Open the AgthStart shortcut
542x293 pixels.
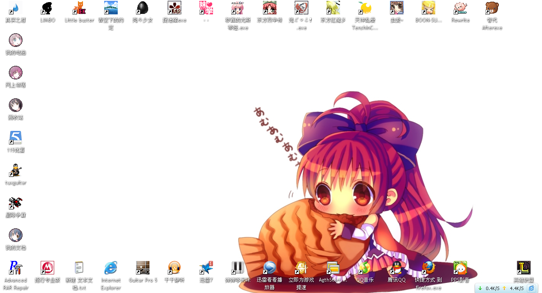point(333,268)
